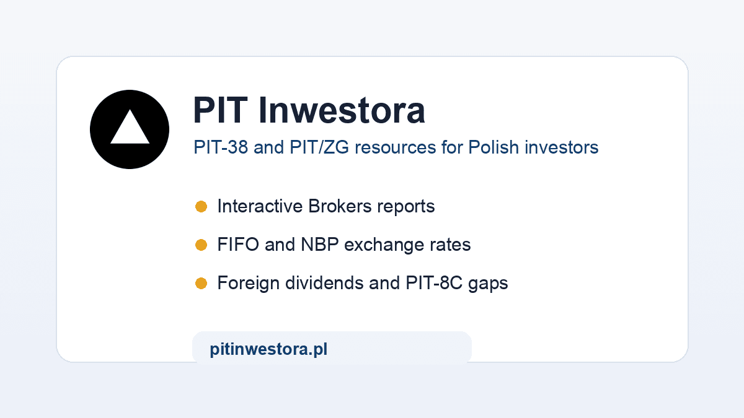Click the orange bullet beside Interactive Brokers reports

(201, 206)
